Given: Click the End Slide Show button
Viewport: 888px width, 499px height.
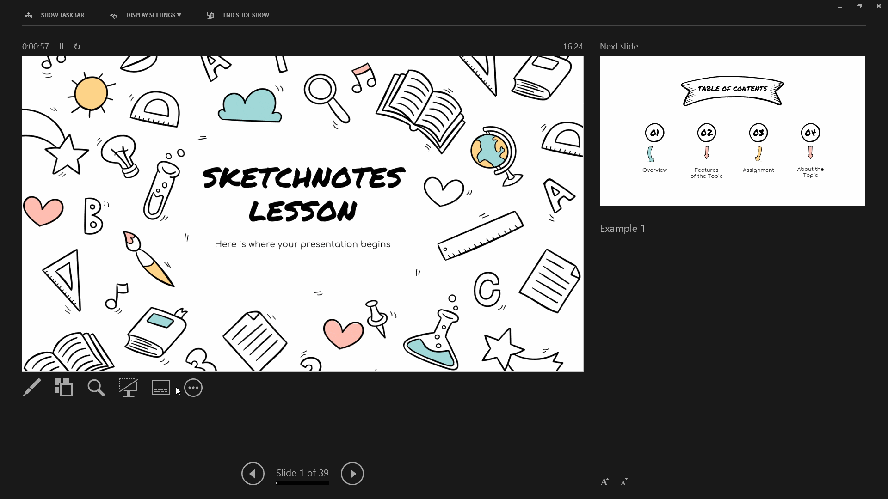Looking at the screenshot, I should (239, 15).
